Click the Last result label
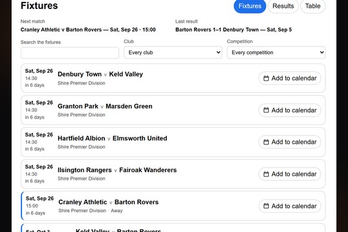 click(186, 21)
